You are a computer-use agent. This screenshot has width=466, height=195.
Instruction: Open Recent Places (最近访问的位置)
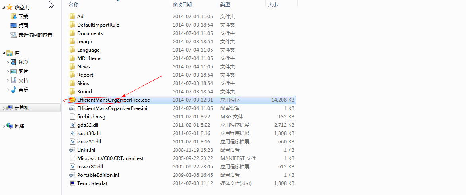tap(35, 35)
